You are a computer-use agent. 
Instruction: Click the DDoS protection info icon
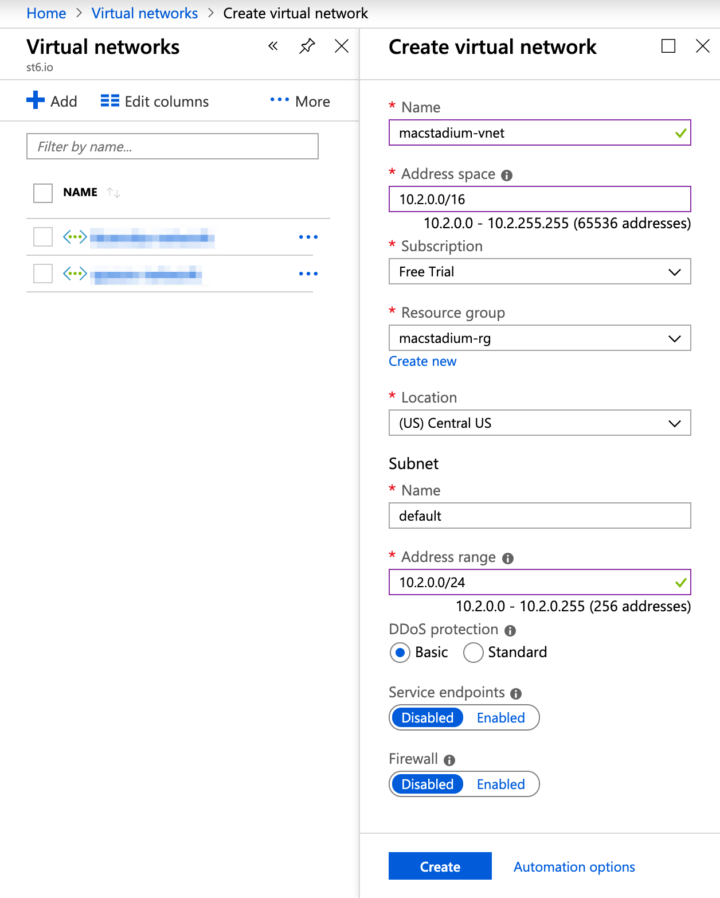pyautogui.click(x=511, y=630)
